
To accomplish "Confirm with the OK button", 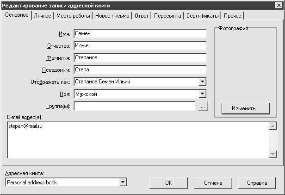I will tap(168, 183).
